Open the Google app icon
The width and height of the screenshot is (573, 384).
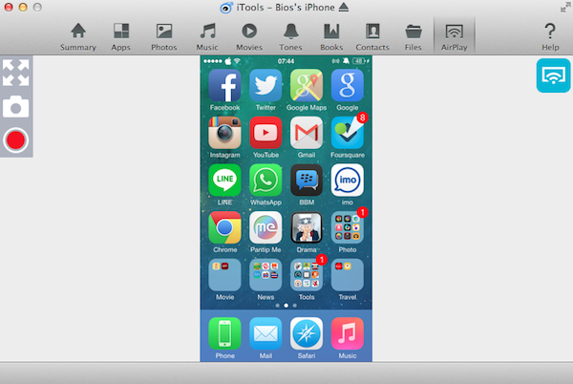tap(348, 86)
